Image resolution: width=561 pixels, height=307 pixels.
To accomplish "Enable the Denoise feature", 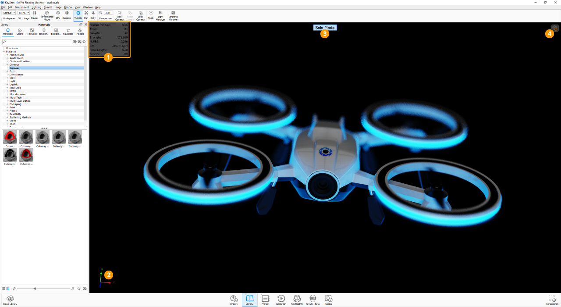I will [x=67, y=14].
